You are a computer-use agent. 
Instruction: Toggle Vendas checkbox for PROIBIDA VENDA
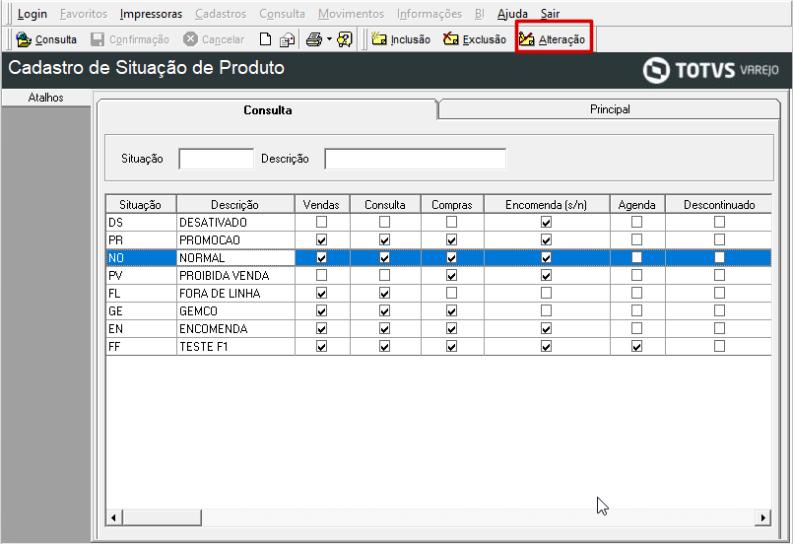point(321,275)
